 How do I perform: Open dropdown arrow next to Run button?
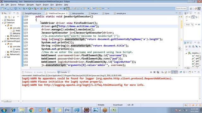(32, 8)
